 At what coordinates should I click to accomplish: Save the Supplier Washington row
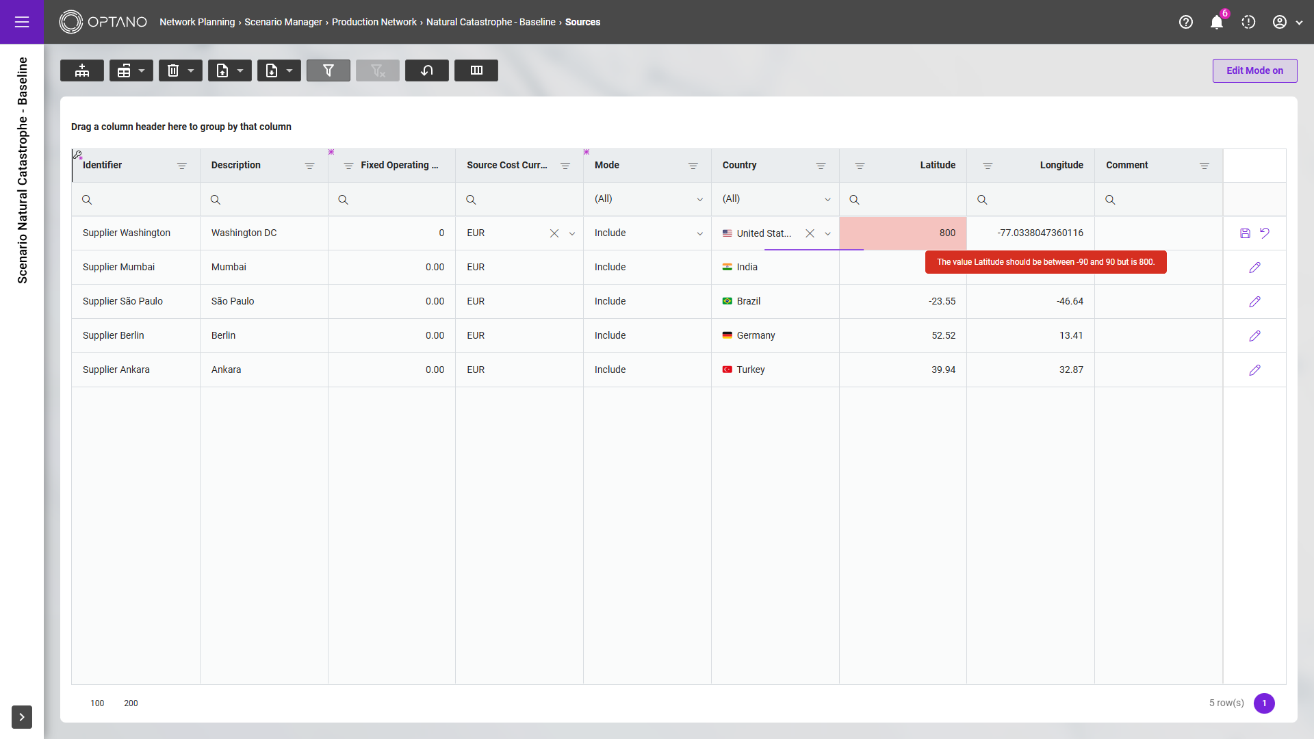(1245, 233)
